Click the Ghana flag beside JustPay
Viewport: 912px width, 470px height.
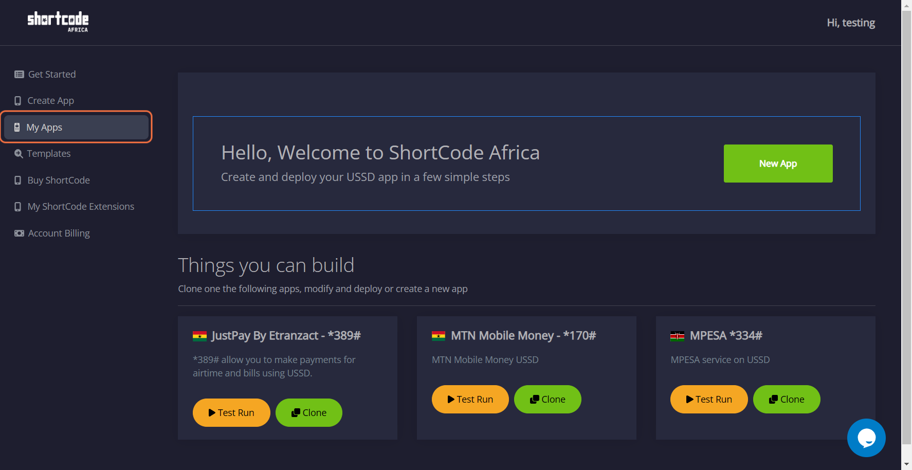pyautogui.click(x=199, y=336)
